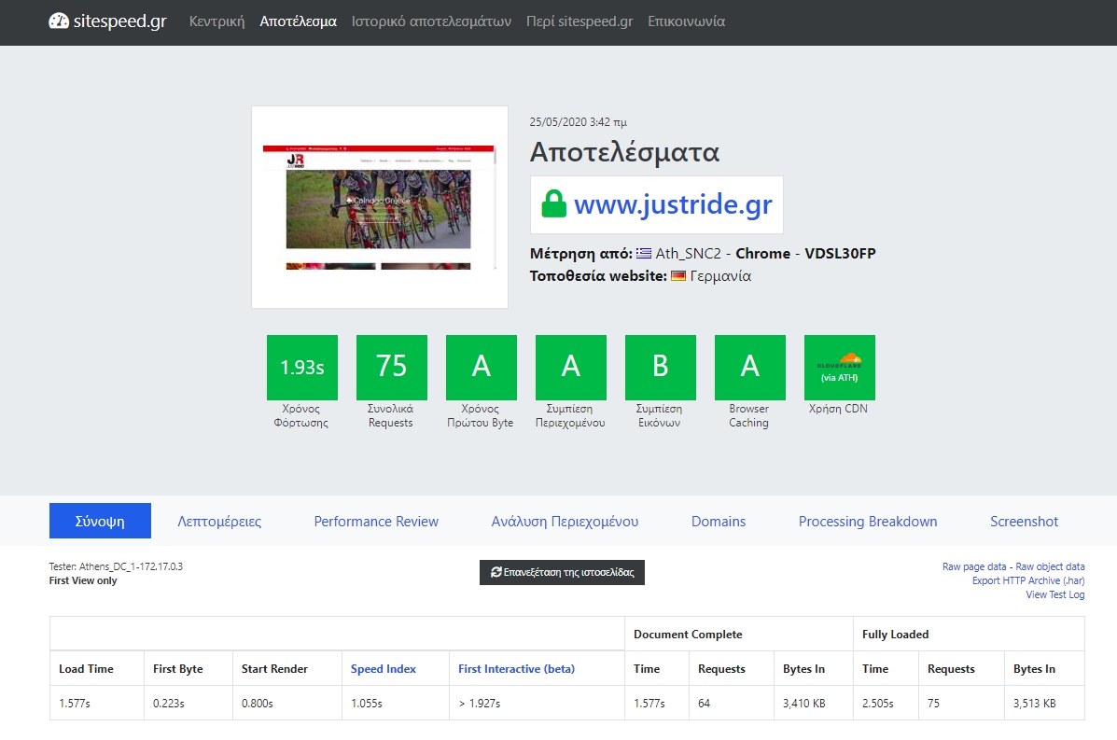Viewport: 1117px width, 740px height.
Task: Click the B grade for Συμπίεση Εικόνων
Action: (x=661, y=368)
